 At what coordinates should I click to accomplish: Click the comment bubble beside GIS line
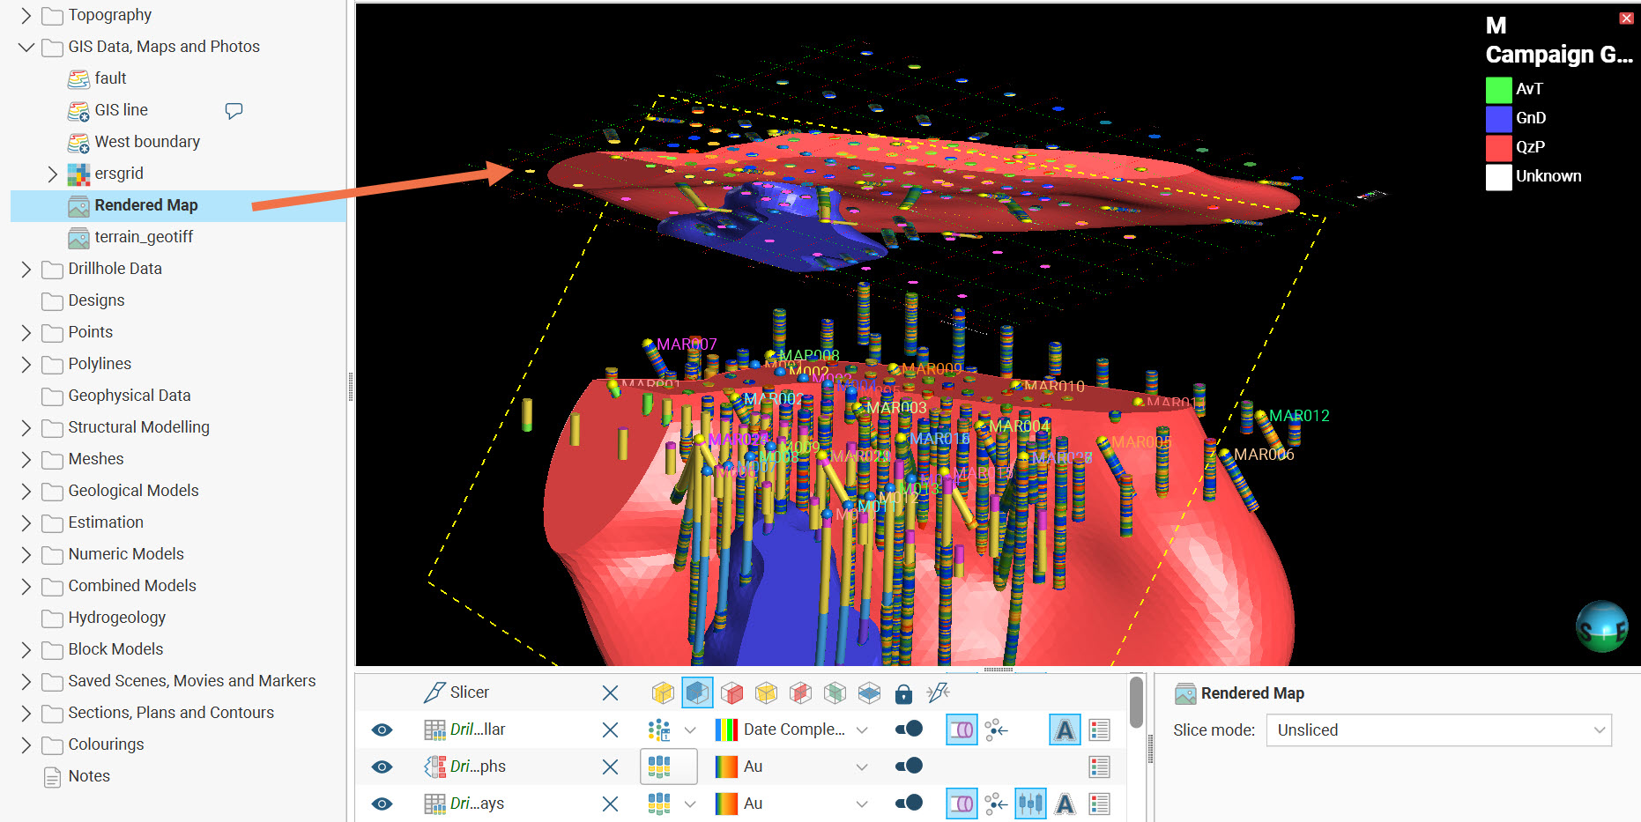pyautogui.click(x=234, y=110)
